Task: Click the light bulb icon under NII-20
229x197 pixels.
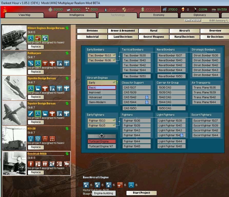Action: (x=31, y=139)
